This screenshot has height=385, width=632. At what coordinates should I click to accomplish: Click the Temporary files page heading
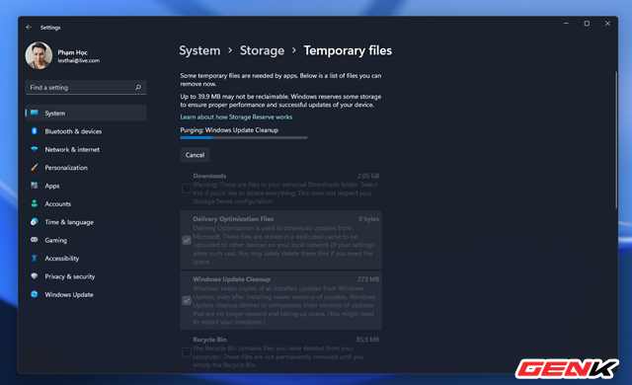tap(348, 50)
